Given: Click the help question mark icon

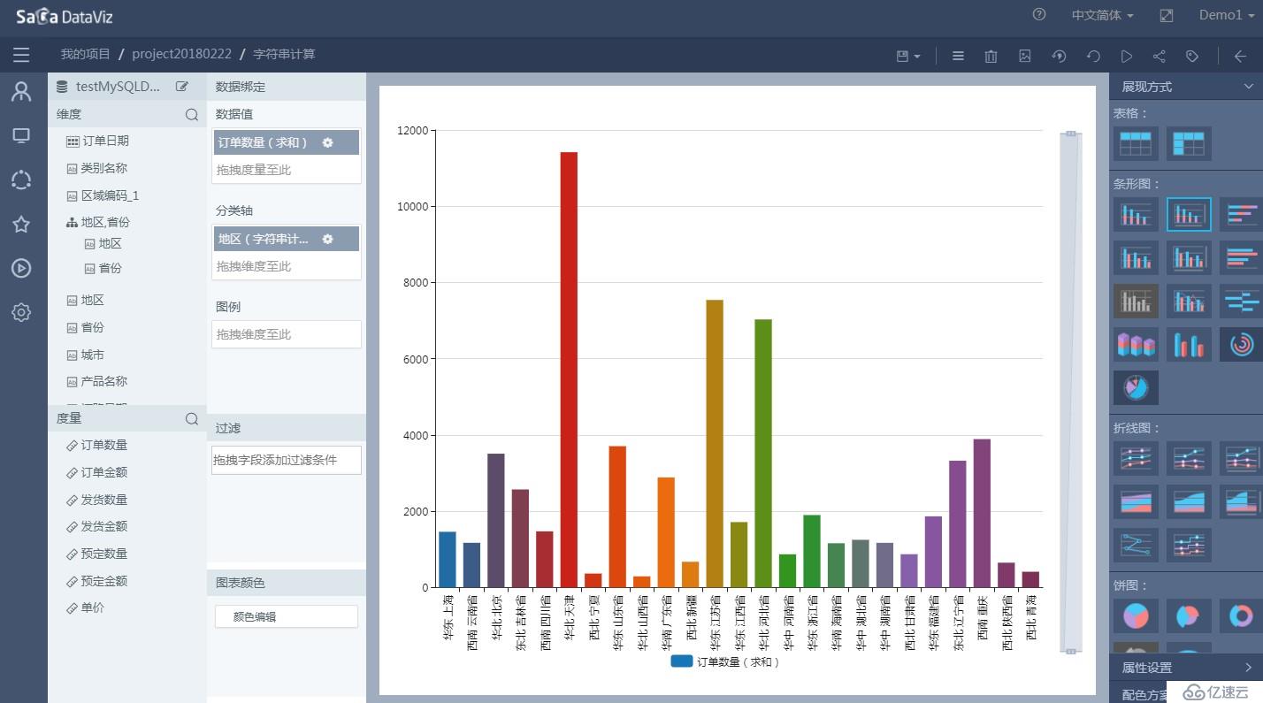Looking at the screenshot, I should coord(1039,15).
